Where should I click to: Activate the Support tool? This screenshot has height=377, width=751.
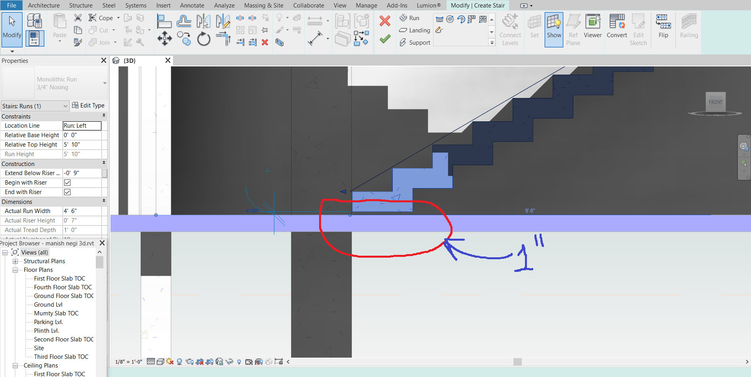click(414, 42)
